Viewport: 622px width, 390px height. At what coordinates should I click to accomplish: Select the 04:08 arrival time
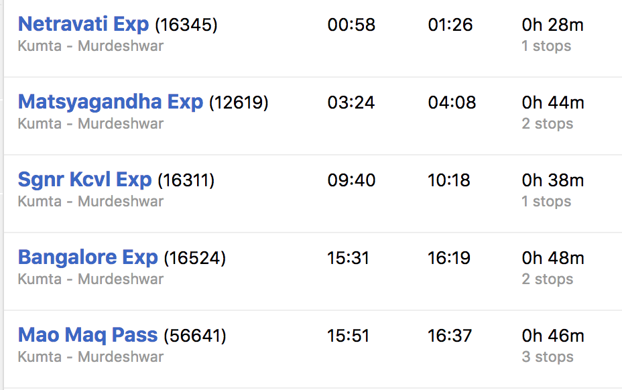452,103
